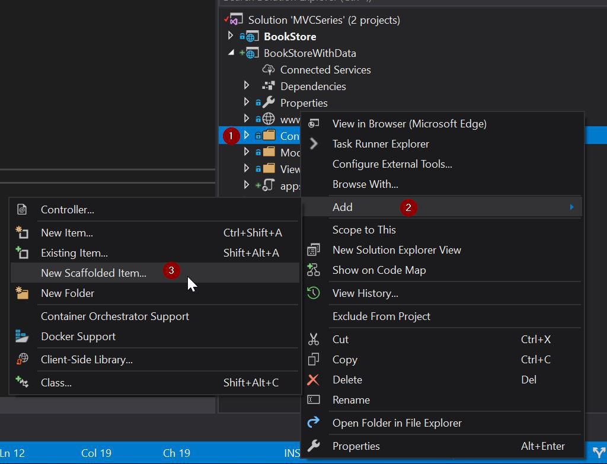Viewport: 607px width, 464px height.
Task: Click the Open Folder in File Explorer arrow icon
Action: [314, 423]
